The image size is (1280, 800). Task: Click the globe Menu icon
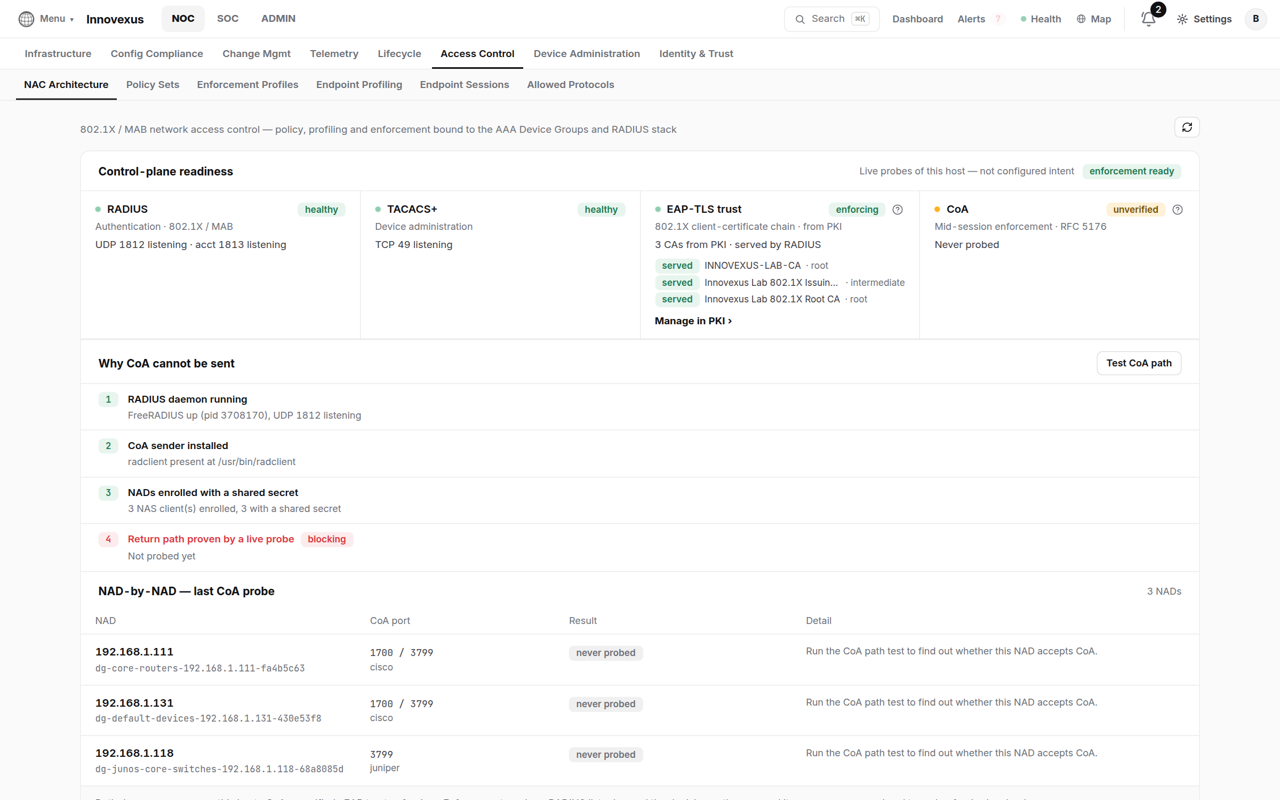(26, 19)
